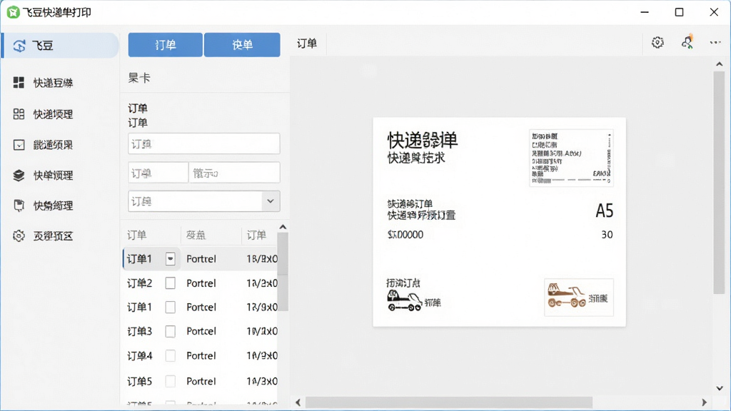Image resolution: width=731 pixels, height=411 pixels.
Task: Click the order list scroll-up arrow
Action: click(x=283, y=227)
